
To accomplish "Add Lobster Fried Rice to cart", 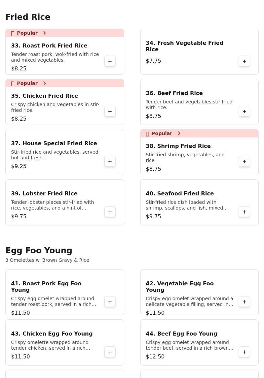I will (x=110, y=212).
